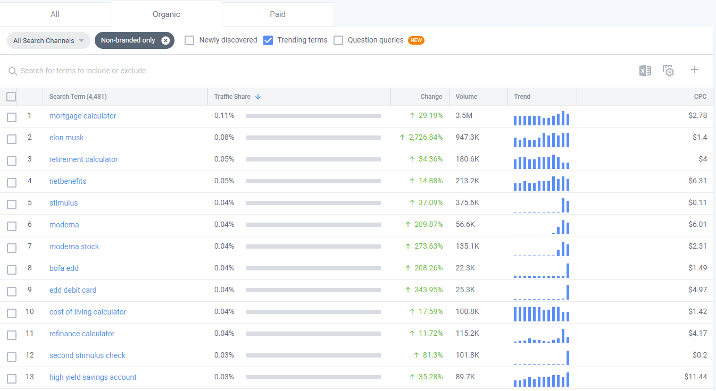This screenshot has width=716, height=391.
Task: Select all rows with header checkbox
Action: (11, 97)
